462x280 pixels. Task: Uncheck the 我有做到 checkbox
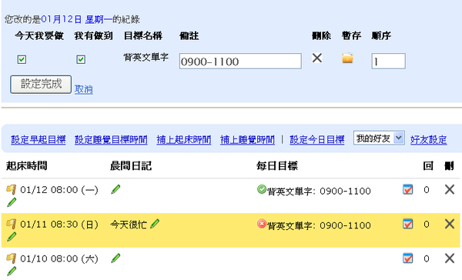81,59
